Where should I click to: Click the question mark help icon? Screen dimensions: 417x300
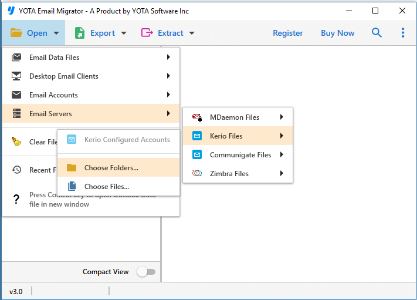tap(16, 199)
